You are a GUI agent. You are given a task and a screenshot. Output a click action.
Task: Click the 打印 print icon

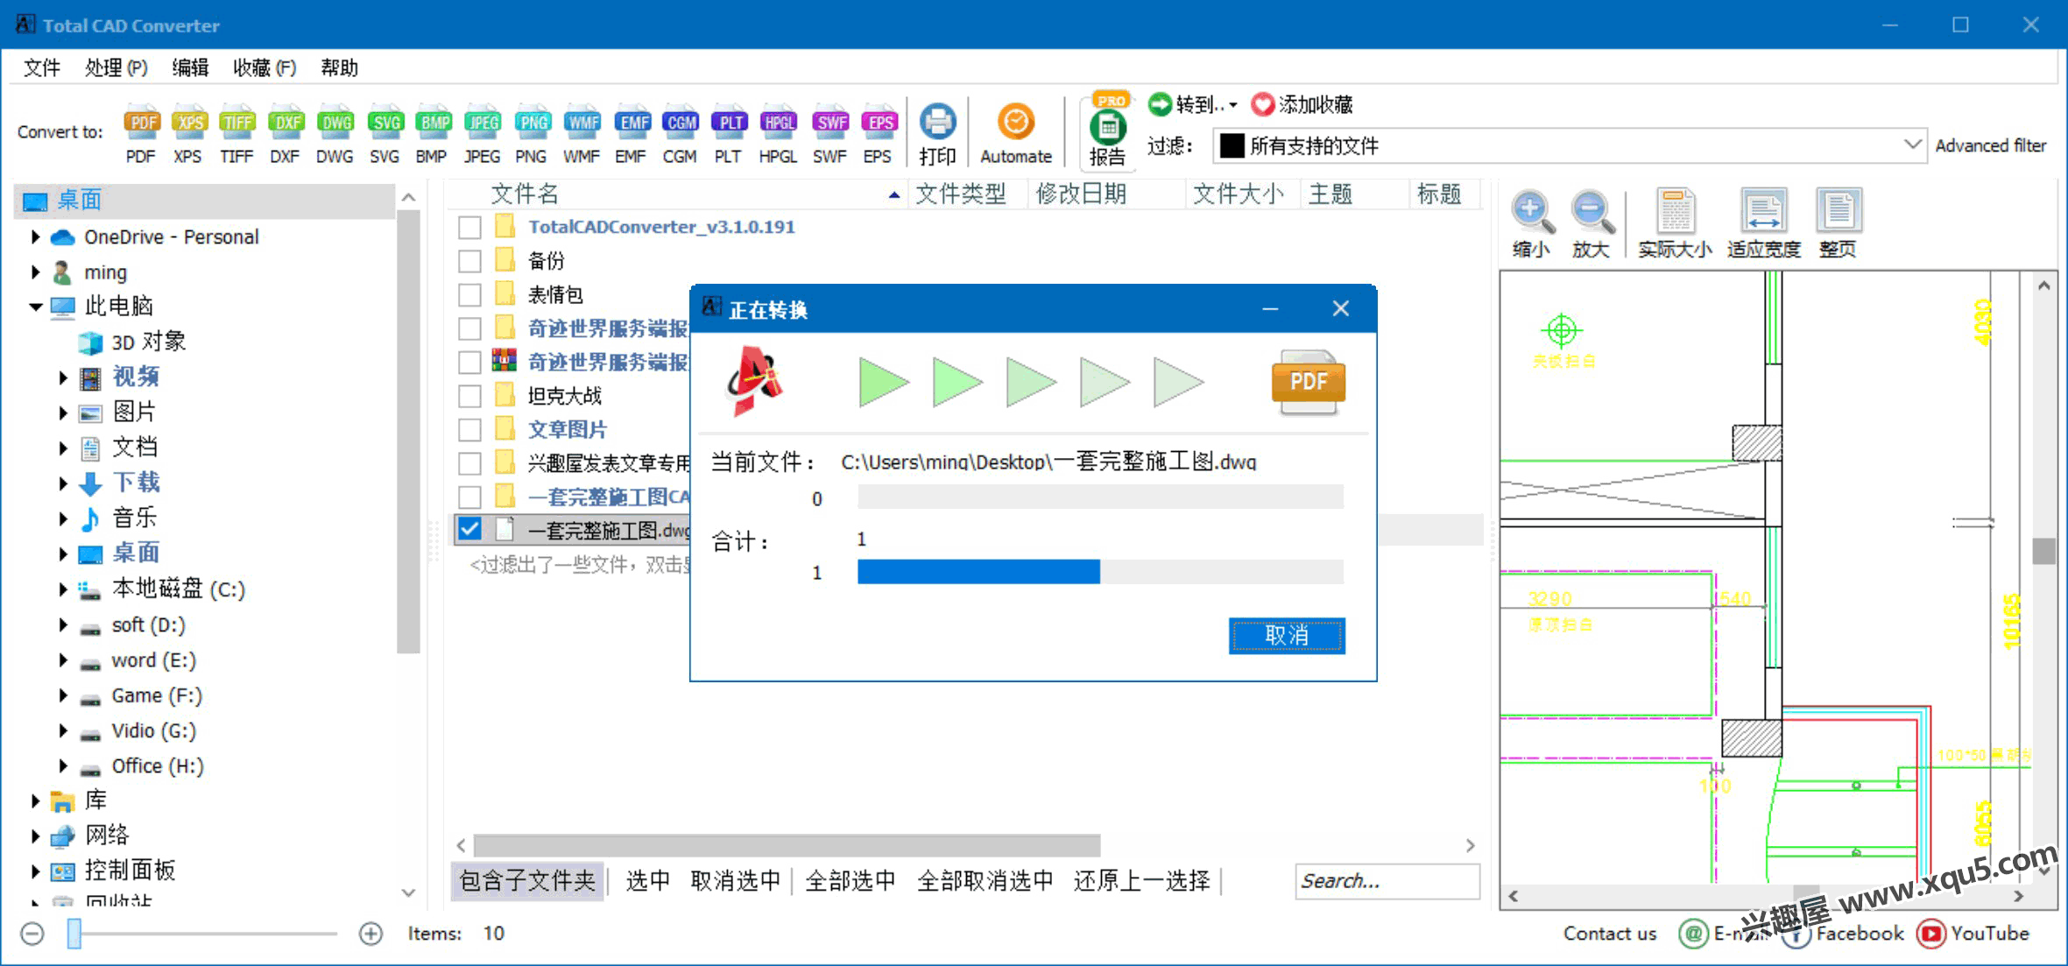click(x=937, y=123)
